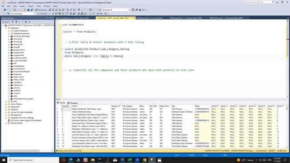Click the Object Explorer horizontal scrollbar

coord(22,151)
